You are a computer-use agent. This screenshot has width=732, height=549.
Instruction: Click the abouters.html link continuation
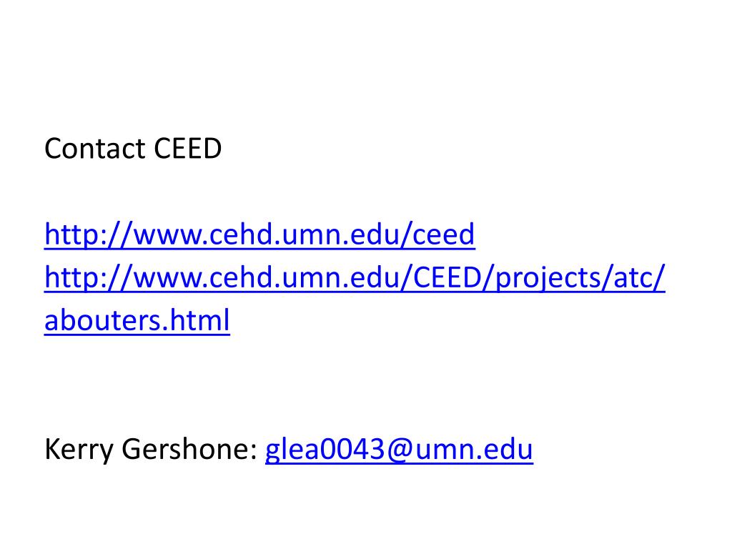click(137, 320)
